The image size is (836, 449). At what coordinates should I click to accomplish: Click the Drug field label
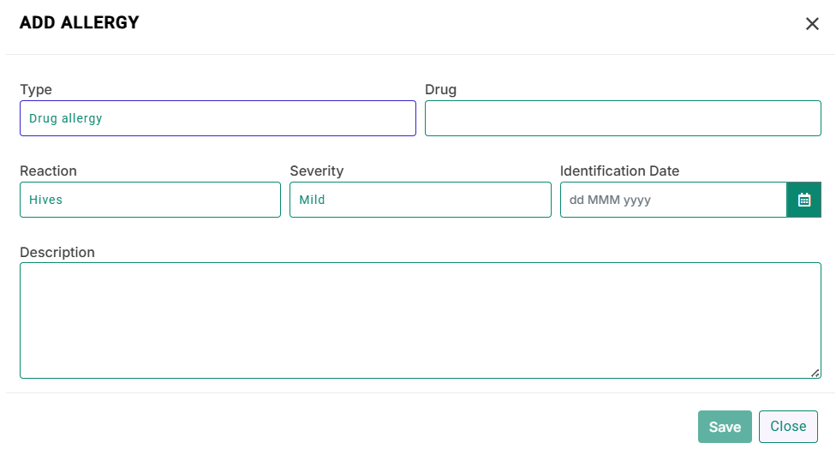click(x=440, y=90)
